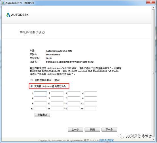
Task: Click activation code field 3
Action: [x=74, y=93]
